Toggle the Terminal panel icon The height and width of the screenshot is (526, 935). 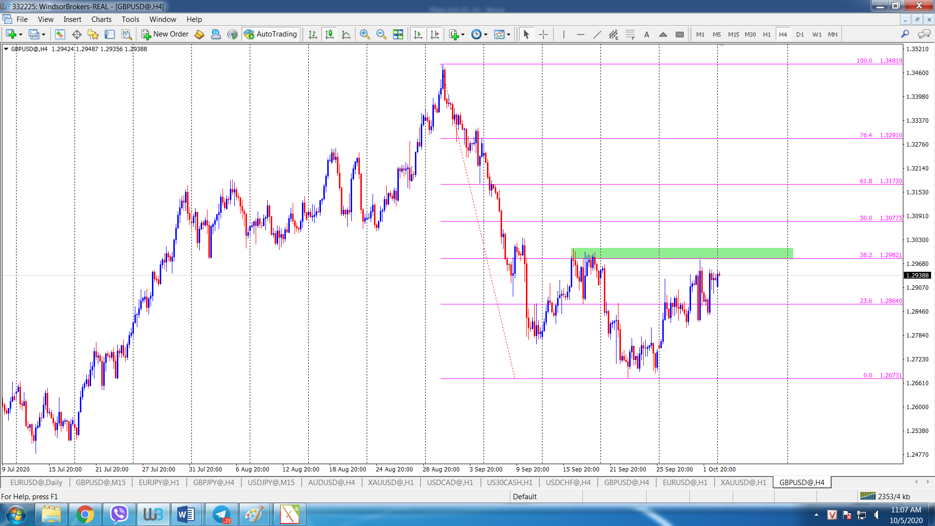(110, 34)
